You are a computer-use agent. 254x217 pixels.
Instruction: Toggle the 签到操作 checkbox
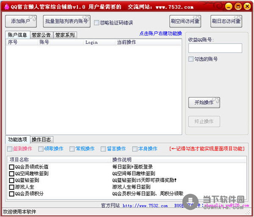pos(10,149)
